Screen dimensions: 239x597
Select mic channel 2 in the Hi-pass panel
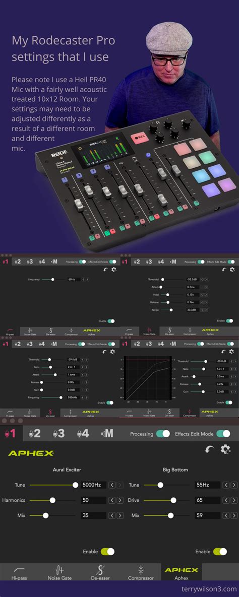tap(18, 262)
